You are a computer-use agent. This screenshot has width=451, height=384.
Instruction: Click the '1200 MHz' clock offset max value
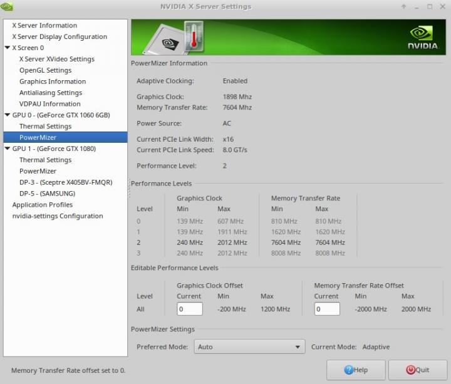pyautogui.click(x=275, y=309)
